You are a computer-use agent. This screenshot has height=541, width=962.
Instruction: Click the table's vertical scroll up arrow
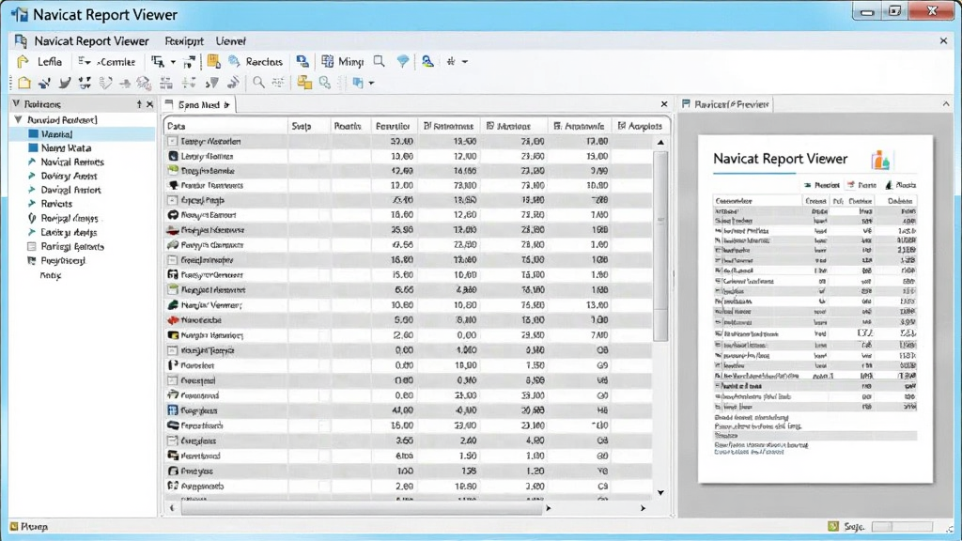(660, 143)
